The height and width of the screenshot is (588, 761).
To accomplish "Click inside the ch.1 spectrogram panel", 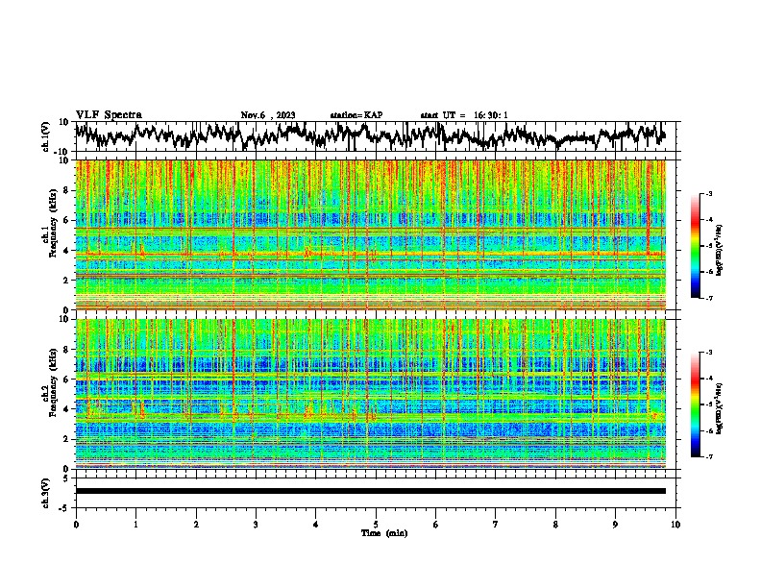I will point(370,234).
